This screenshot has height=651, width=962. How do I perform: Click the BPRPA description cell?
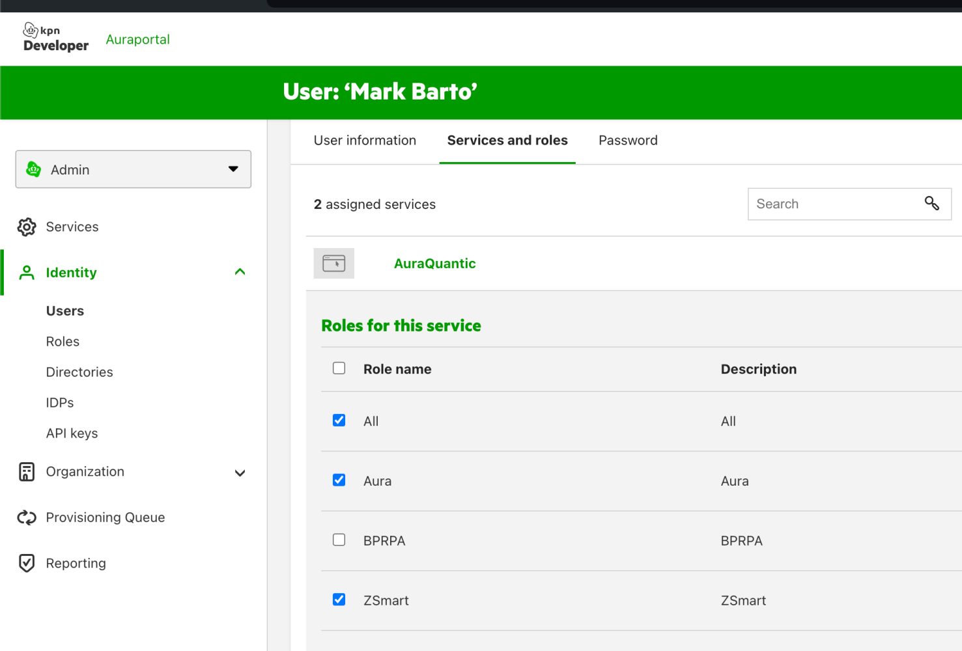click(x=742, y=541)
